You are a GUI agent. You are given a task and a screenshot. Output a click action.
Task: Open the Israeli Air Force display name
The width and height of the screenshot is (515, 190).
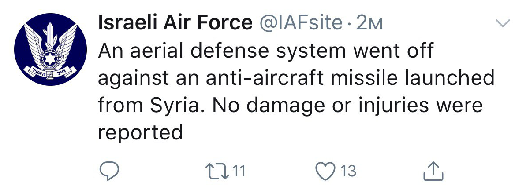click(x=175, y=23)
